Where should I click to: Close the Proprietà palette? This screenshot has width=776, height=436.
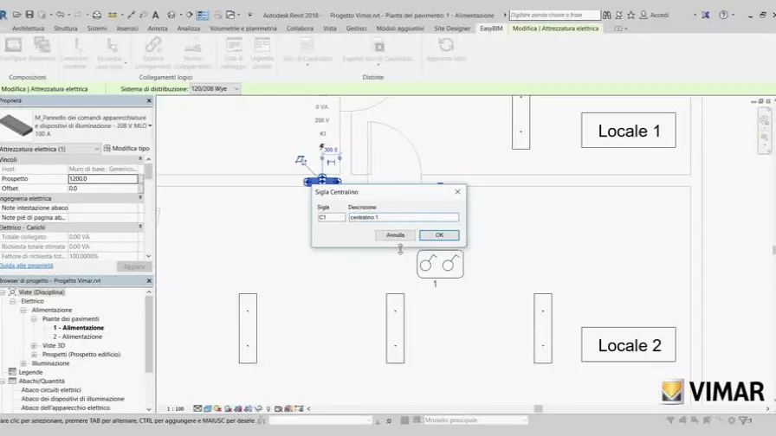150,100
